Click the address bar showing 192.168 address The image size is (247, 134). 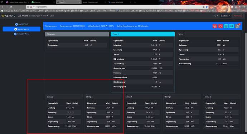[x=117, y=7]
